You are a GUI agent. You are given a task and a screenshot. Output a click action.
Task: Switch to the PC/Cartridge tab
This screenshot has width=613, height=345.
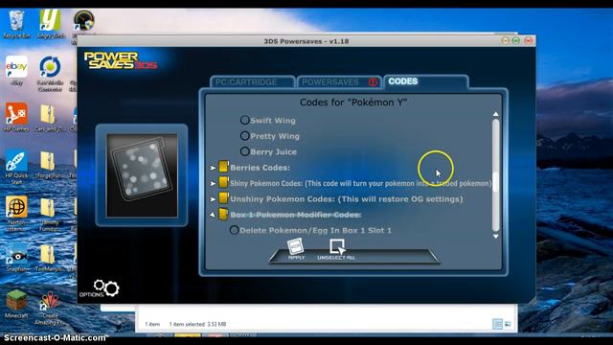pyautogui.click(x=252, y=82)
